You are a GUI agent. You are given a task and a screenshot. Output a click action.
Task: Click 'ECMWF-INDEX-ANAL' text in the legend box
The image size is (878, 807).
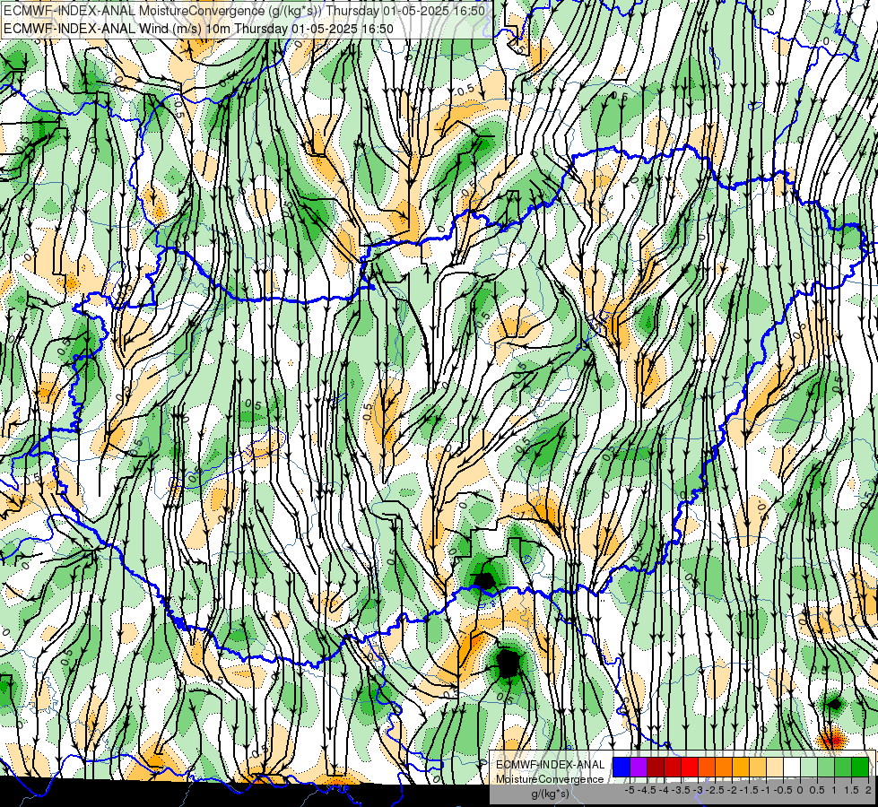click(x=551, y=765)
